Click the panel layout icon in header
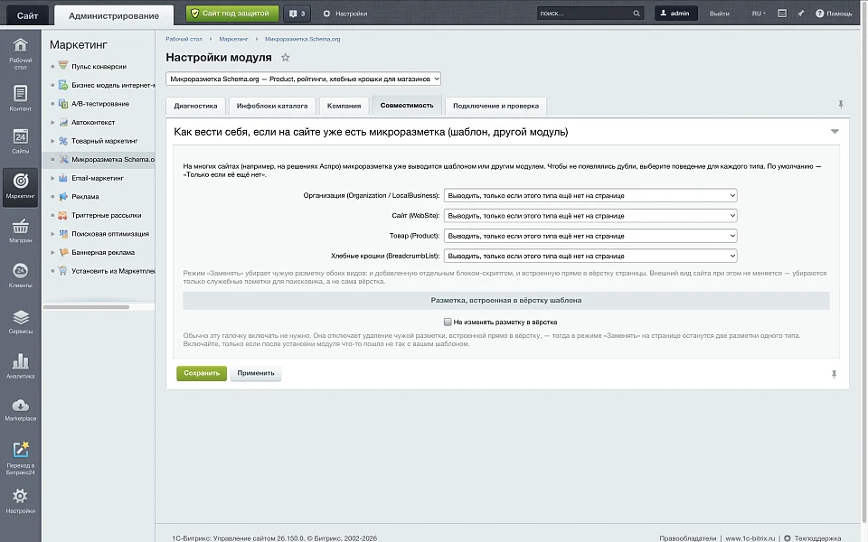Image resolution: width=868 pixels, height=542 pixels. (781, 14)
